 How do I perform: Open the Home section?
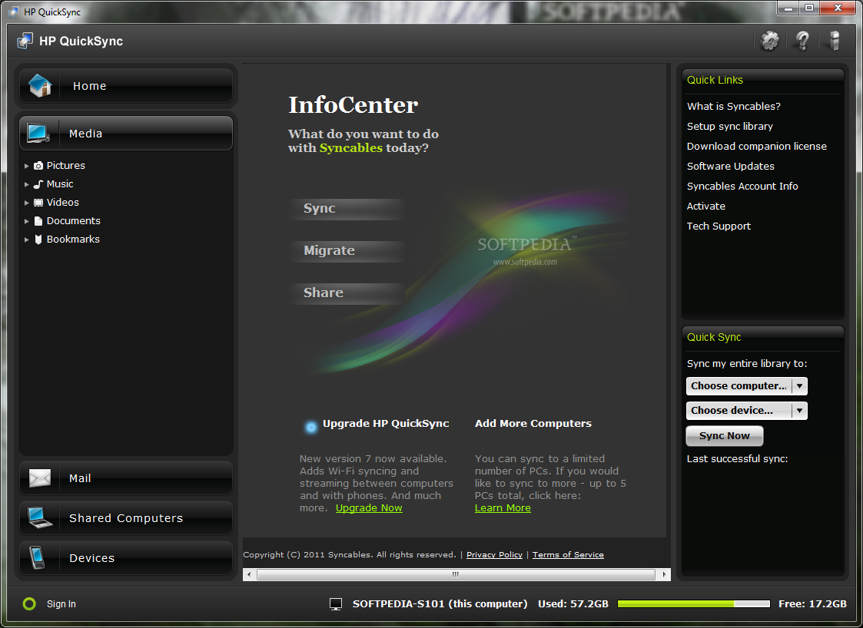pos(126,86)
